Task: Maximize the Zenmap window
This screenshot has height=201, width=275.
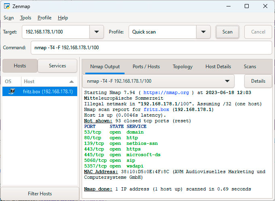Action: [x=247, y=6]
